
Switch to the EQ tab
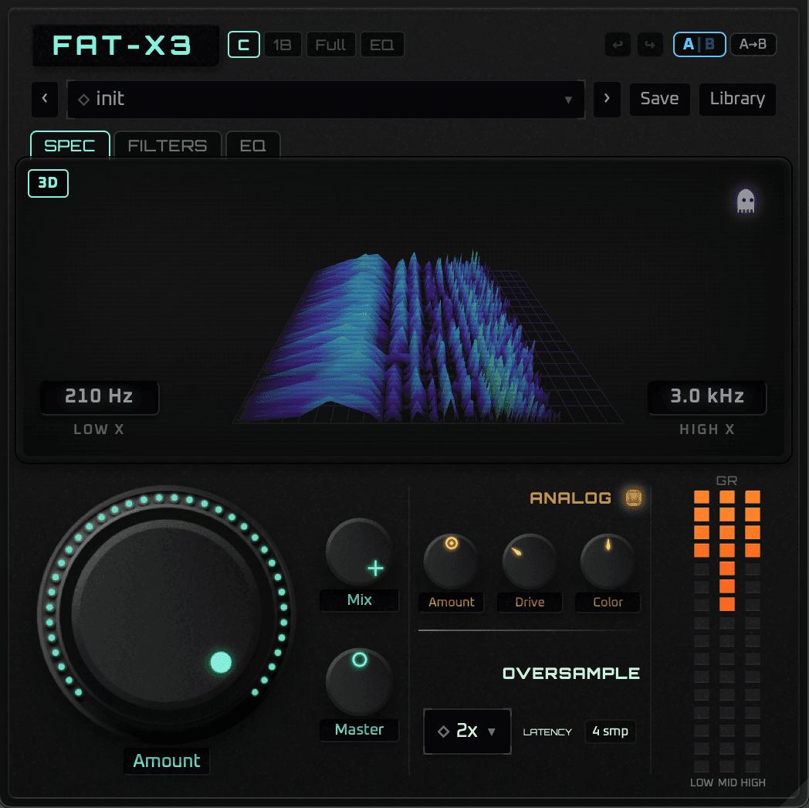pyautogui.click(x=252, y=145)
